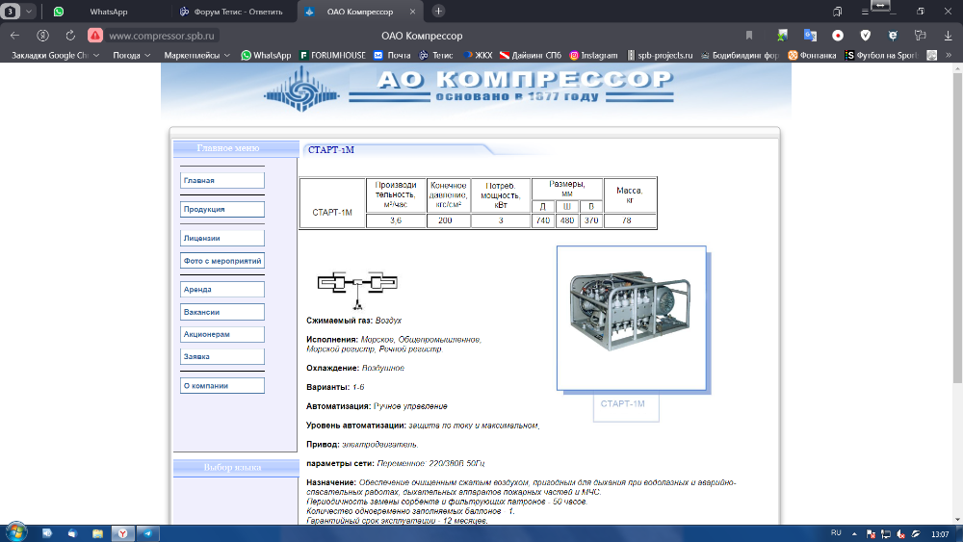Open Продукция menu item
Viewport: 963px width, 542px height.
tap(222, 209)
